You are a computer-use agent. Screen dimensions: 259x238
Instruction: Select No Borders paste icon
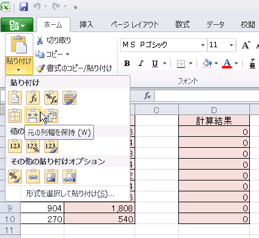point(15,116)
